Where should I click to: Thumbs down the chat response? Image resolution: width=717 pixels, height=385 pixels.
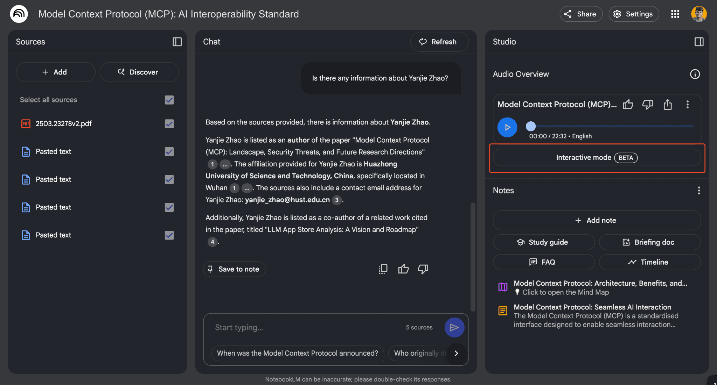pos(423,269)
